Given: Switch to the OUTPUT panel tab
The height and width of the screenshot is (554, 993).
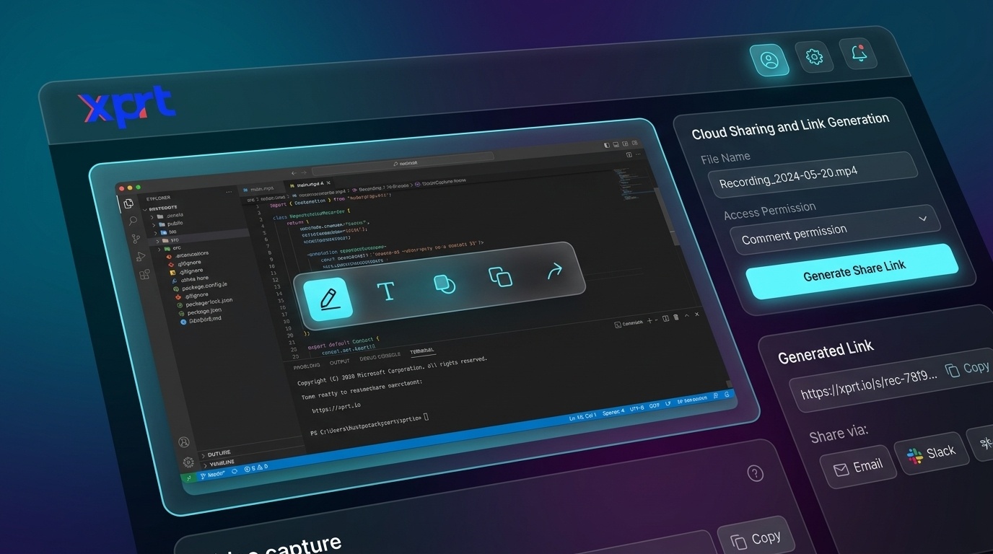Looking at the screenshot, I should [x=339, y=361].
